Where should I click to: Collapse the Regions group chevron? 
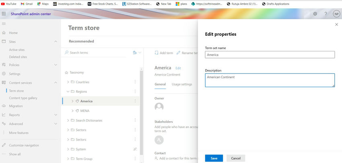pyautogui.click(x=68, y=92)
